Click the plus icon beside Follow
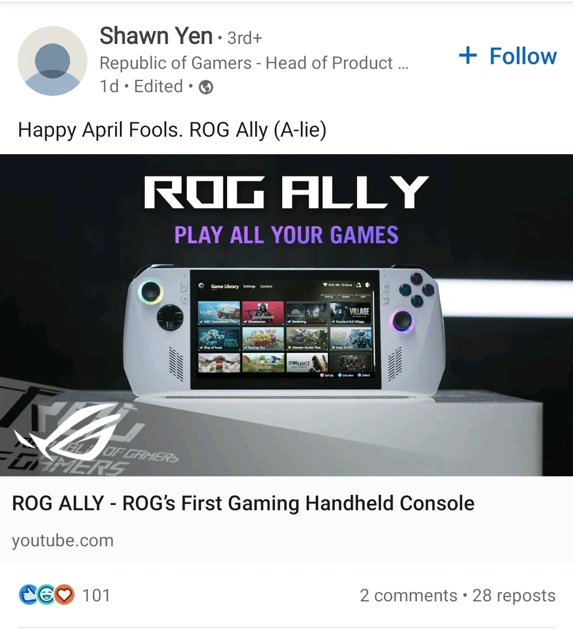573x630 pixels. coord(467,56)
